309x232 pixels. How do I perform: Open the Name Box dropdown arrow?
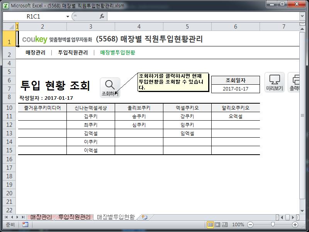pos(68,16)
